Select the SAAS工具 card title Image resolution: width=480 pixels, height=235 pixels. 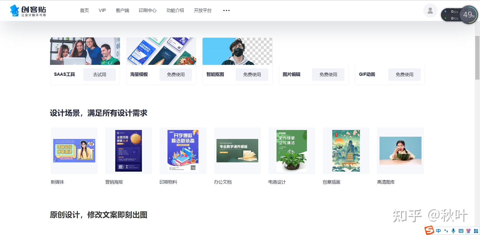[64, 74]
